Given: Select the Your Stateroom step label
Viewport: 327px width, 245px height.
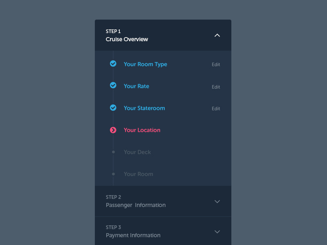Looking at the screenshot, I should pos(144,108).
